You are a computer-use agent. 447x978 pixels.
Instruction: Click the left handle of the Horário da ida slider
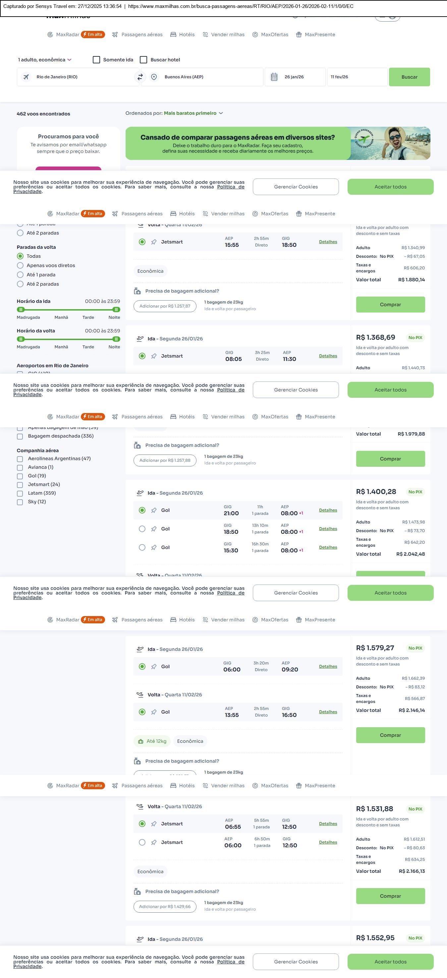coord(21,310)
